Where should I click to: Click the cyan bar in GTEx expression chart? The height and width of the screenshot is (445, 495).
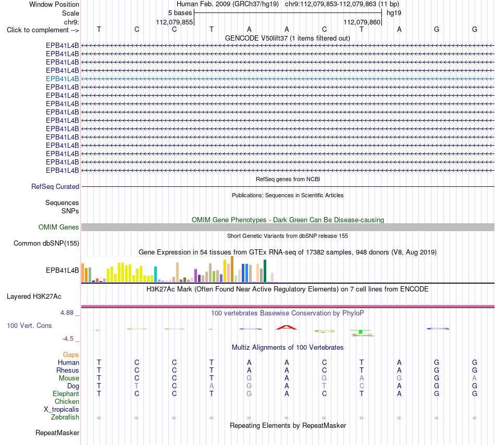155,274
